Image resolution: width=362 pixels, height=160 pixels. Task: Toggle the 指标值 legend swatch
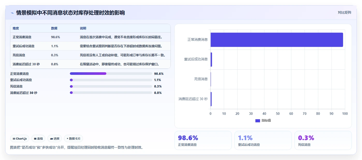(257, 121)
